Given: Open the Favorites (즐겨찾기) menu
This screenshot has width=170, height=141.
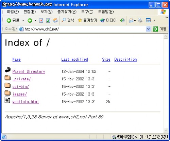Looking at the screenshot, I should [x=67, y=12].
